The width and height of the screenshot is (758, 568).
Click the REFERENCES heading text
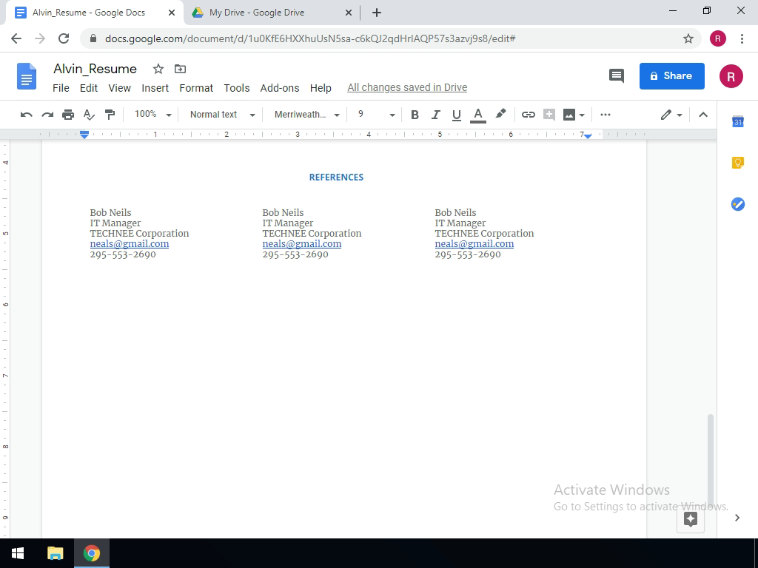(x=336, y=177)
